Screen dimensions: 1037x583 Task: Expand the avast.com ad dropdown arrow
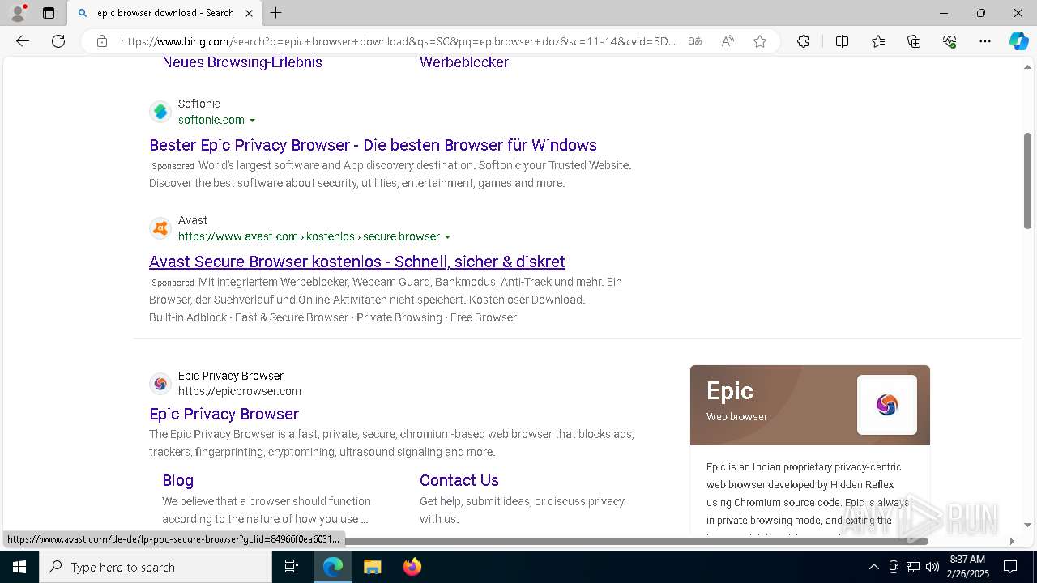click(447, 237)
